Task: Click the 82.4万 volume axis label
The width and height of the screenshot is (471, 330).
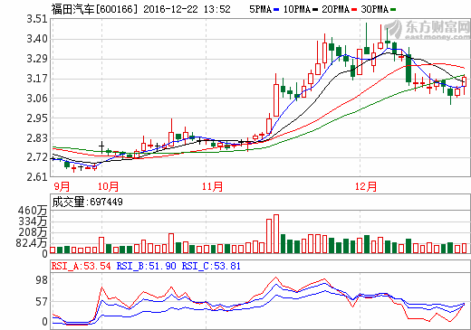Action: [x=32, y=243]
